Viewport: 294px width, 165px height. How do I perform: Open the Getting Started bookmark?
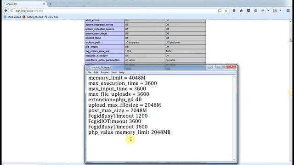(33, 17)
